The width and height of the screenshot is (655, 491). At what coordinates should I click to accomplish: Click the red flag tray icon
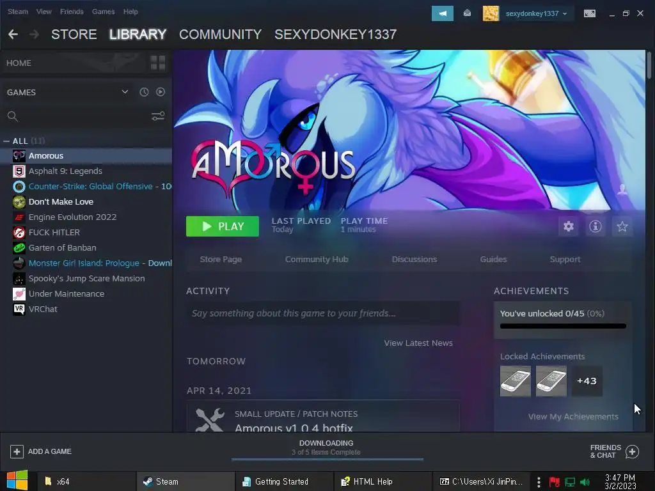point(555,482)
